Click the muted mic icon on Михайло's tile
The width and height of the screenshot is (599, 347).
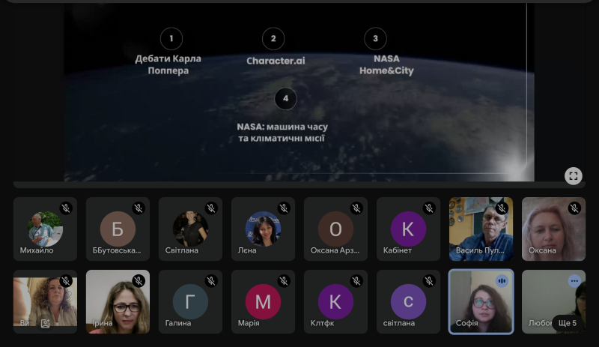(66, 208)
